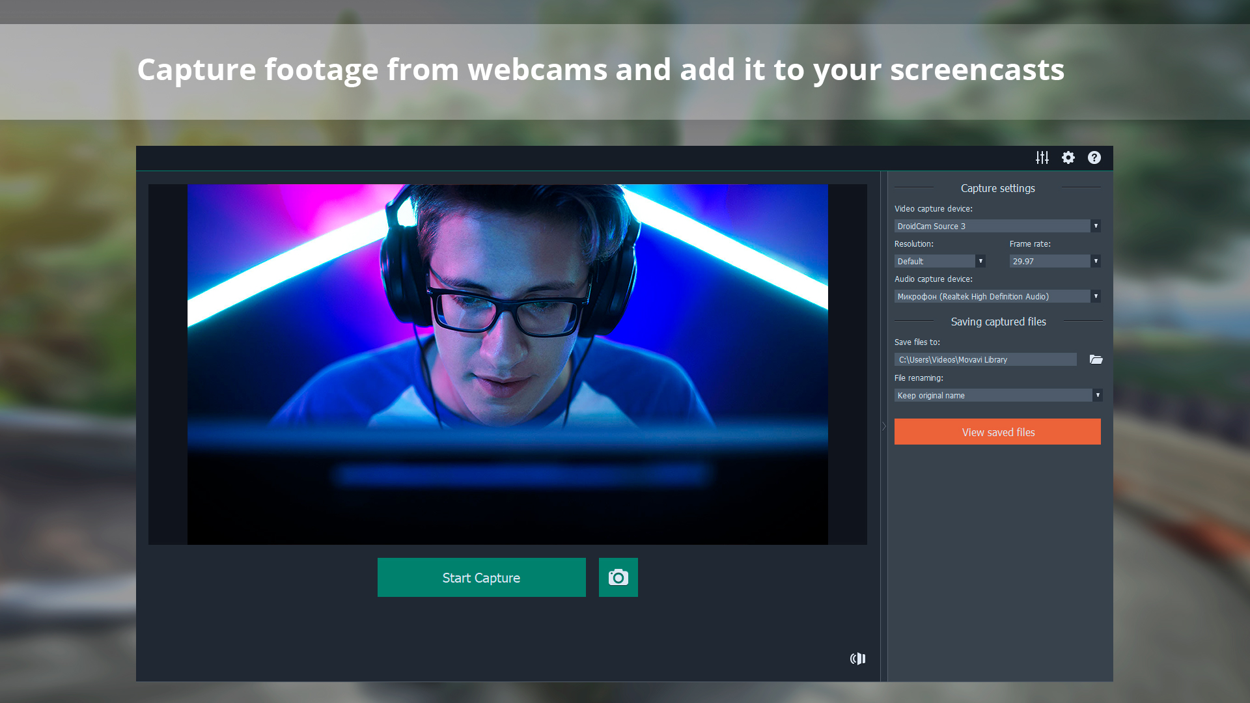Open the help question mark icon
The height and width of the screenshot is (703, 1250).
pyautogui.click(x=1094, y=158)
